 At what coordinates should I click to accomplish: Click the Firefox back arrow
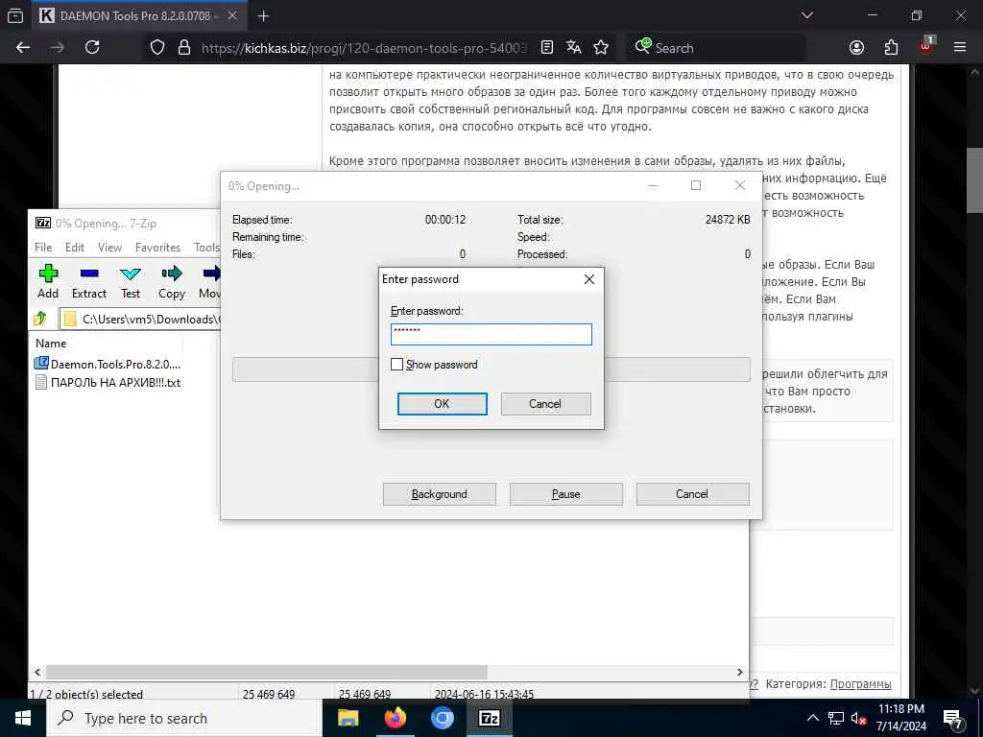click(23, 48)
